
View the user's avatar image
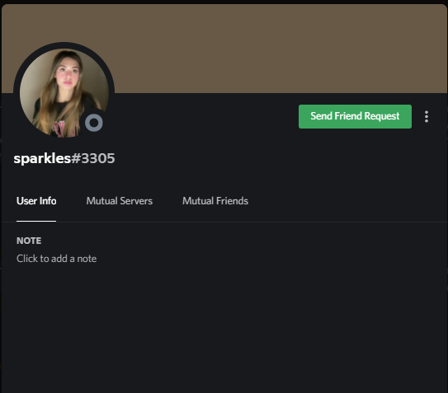tap(64, 93)
